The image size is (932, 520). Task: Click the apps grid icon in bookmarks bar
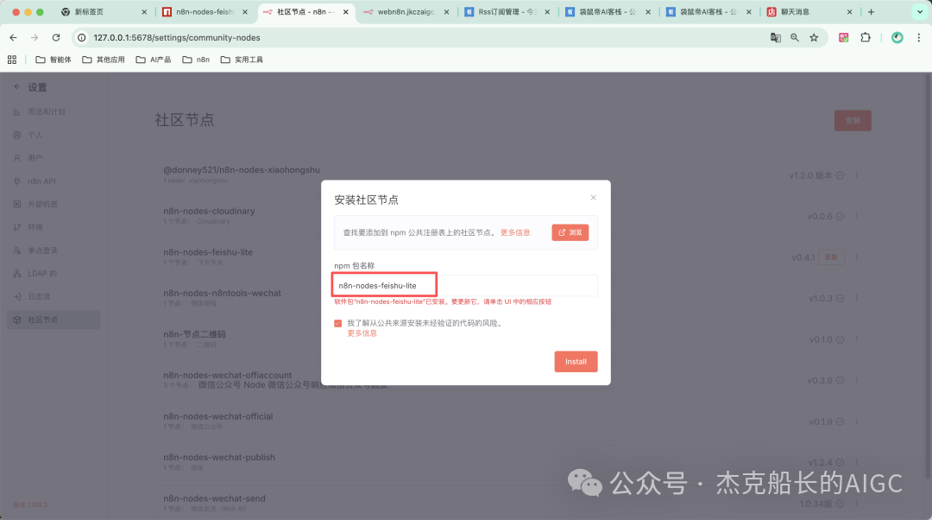click(12, 60)
